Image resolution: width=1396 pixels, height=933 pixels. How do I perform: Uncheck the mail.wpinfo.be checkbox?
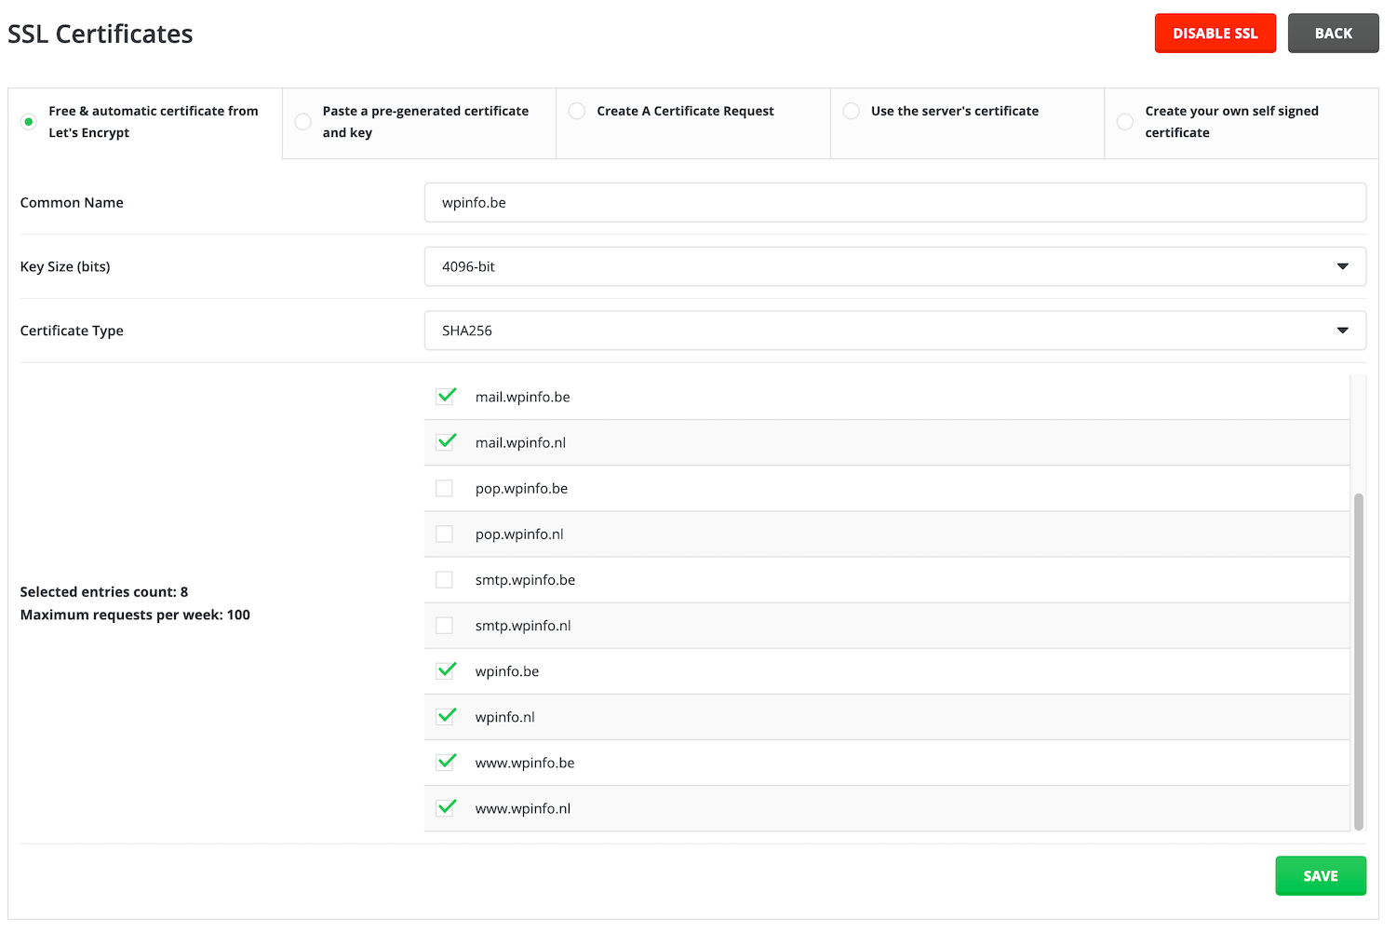click(x=445, y=397)
